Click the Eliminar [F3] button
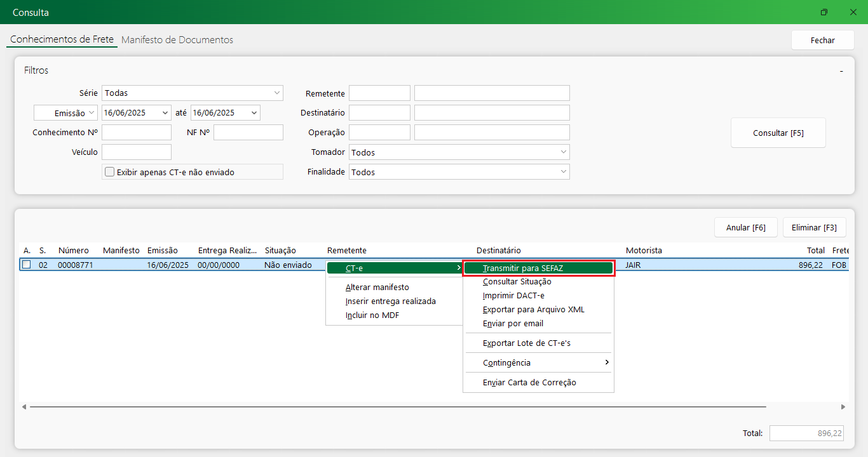The height and width of the screenshot is (457, 868). tap(814, 227)
